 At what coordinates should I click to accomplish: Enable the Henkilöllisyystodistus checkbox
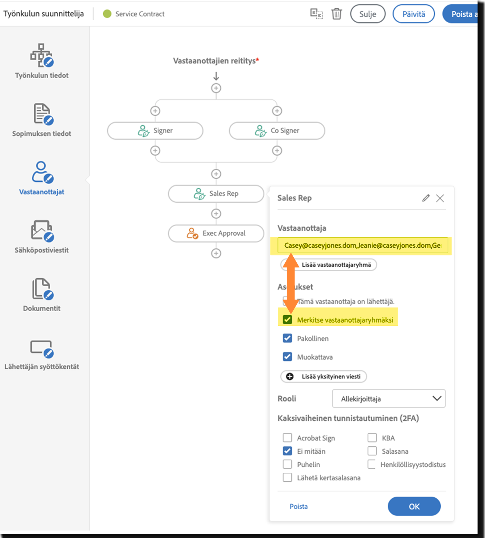[372, 465]
